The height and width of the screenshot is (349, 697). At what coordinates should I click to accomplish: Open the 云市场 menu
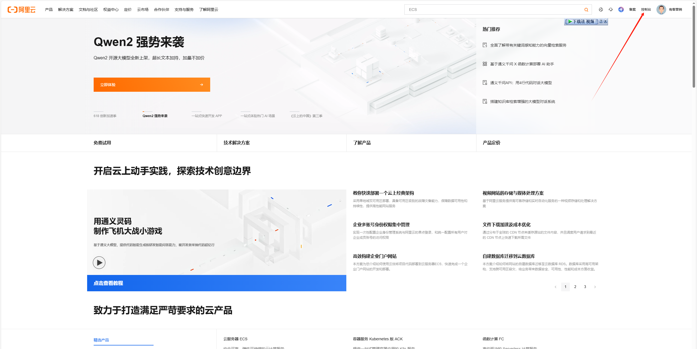143,10
